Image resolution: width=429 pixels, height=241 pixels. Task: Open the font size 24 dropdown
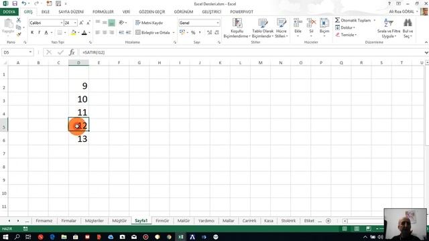pos(75,23)
